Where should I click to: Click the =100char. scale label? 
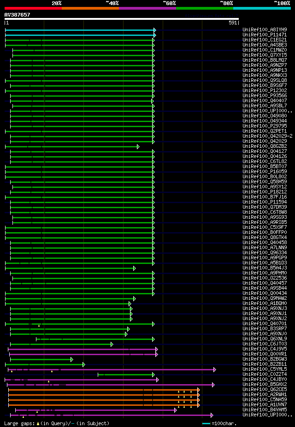click(224, 423)
